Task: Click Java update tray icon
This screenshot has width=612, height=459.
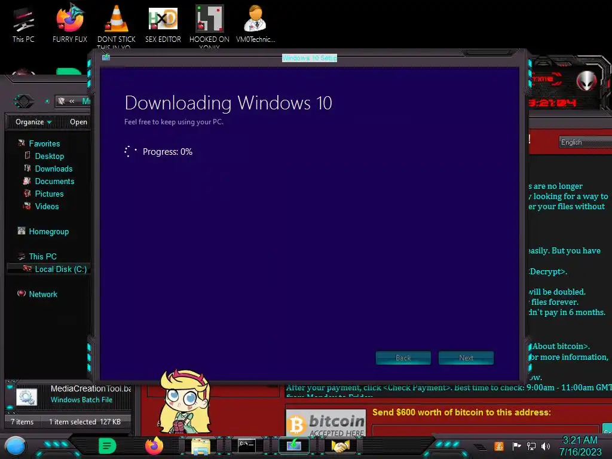Action: coord(499,446)
